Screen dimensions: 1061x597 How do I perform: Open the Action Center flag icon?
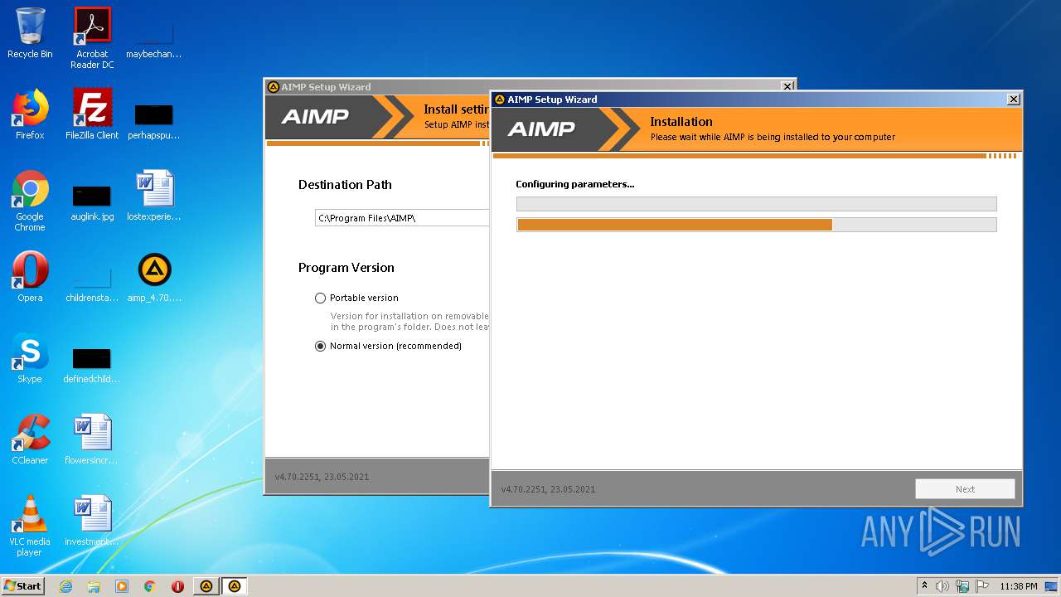pyautogui.click(x=982, y=586)
